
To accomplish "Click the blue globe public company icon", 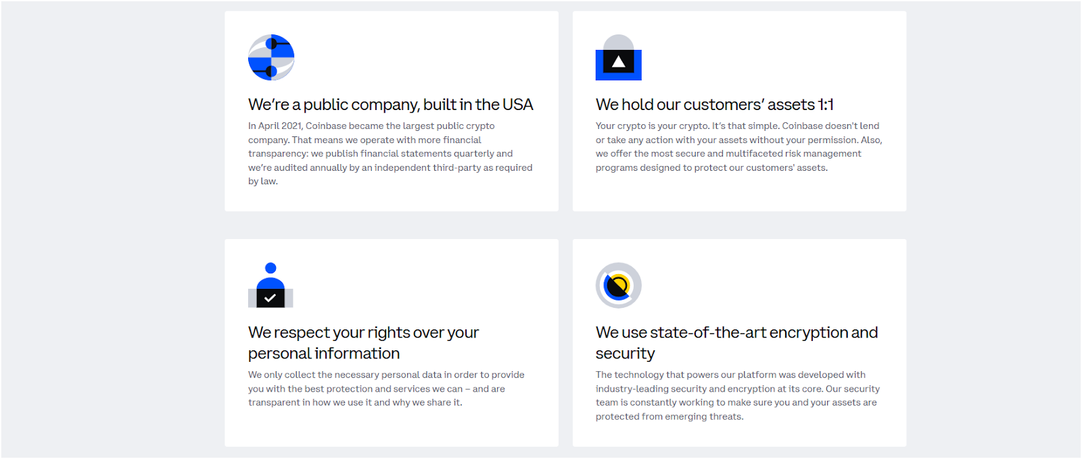I will (271, 57).
